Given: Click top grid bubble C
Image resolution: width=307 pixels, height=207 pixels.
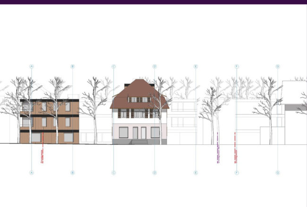Looking at the screenshot, I should 113,66.
